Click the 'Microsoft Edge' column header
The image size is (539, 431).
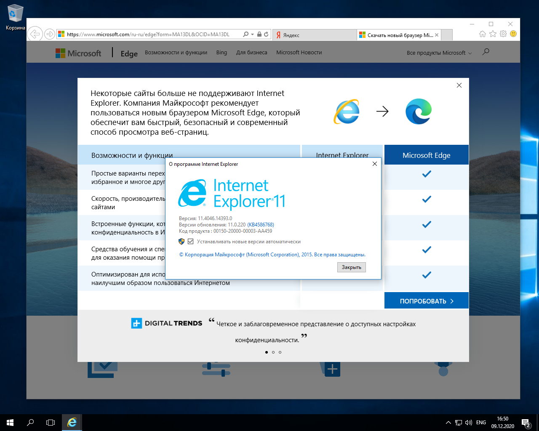pyautogui.click(x=427, y=155)
